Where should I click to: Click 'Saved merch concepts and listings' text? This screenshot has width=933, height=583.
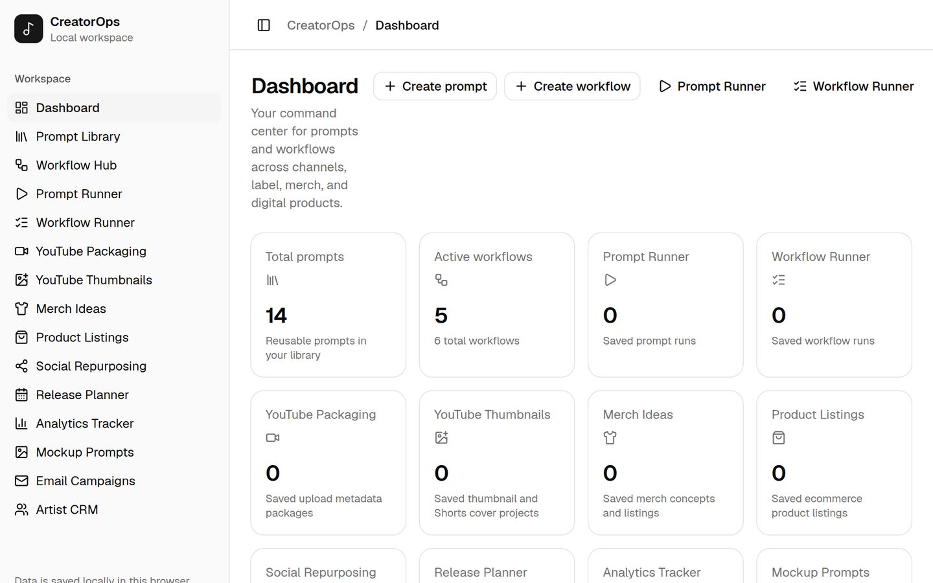(x=659, y=506)
